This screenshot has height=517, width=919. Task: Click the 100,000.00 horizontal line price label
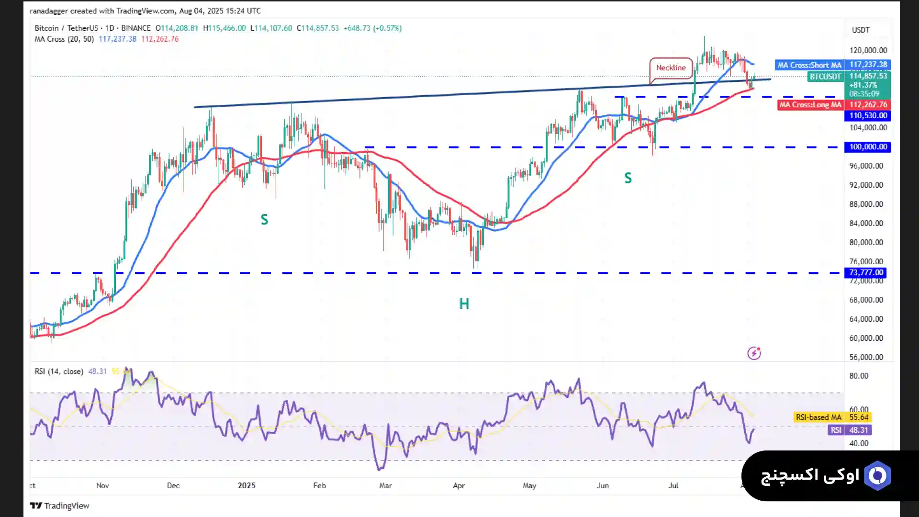(x=868, y=147)
